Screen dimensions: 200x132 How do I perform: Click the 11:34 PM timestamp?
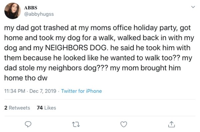tap(15, 91)
